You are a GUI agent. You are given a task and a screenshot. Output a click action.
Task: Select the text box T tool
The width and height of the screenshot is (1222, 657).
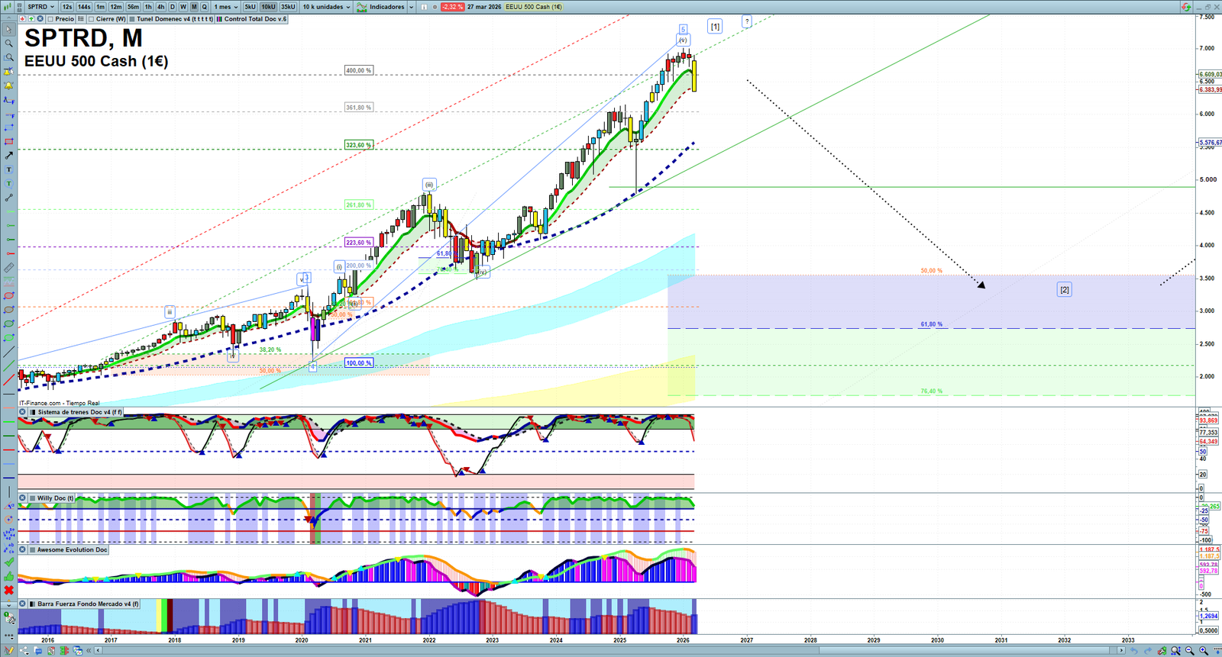[8, 169]
